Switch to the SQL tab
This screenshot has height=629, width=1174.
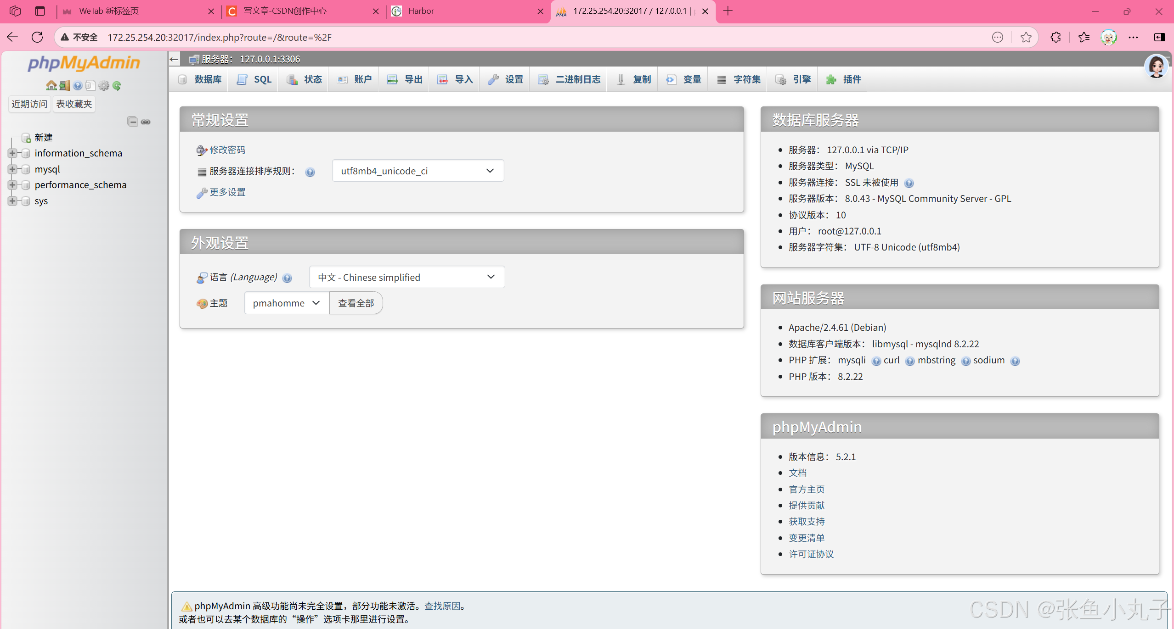pyautogui.click(x=254, y=79)
